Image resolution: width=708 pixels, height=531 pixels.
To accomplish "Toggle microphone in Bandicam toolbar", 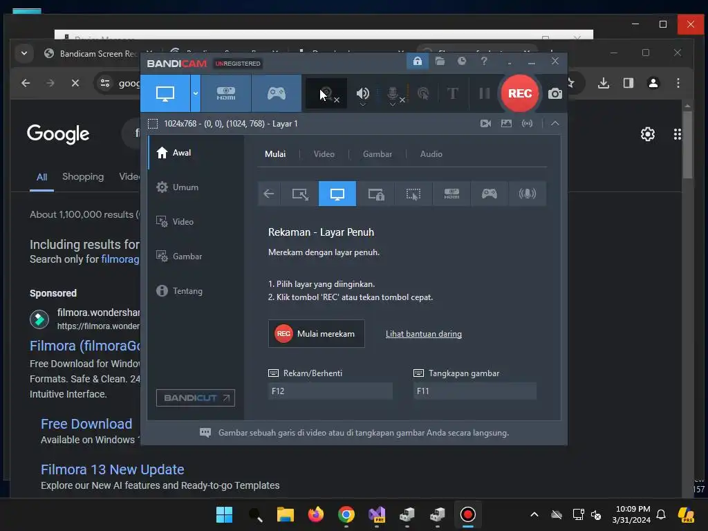I will point(393,93).
